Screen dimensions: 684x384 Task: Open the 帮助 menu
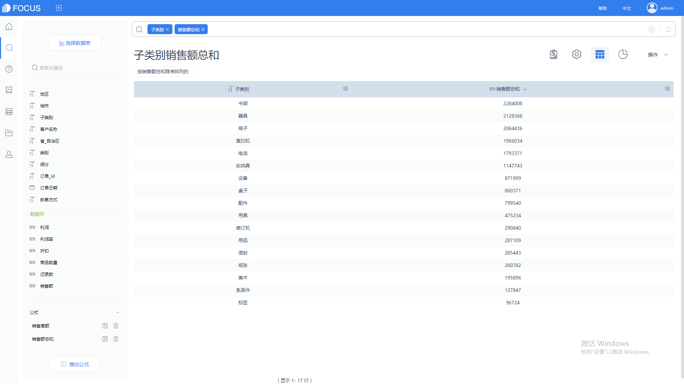pyautogui.click(x=602, y=8)
